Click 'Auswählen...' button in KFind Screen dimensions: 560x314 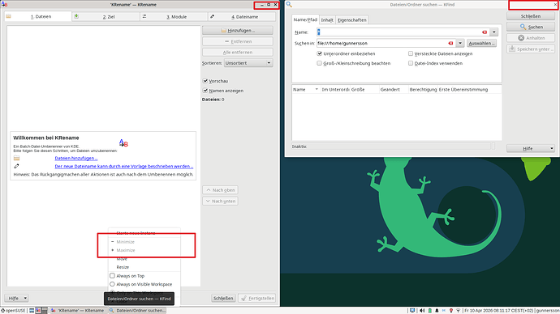(482, 43)
